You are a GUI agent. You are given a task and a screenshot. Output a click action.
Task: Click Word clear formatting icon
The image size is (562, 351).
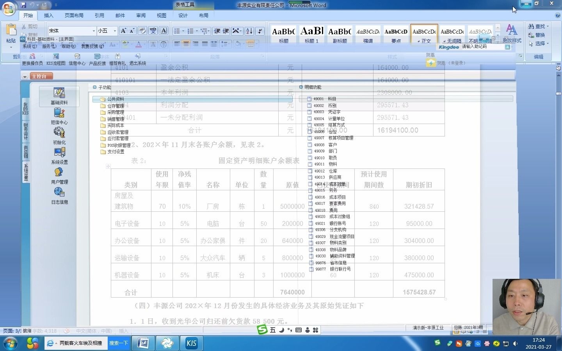tap(142, 31)
